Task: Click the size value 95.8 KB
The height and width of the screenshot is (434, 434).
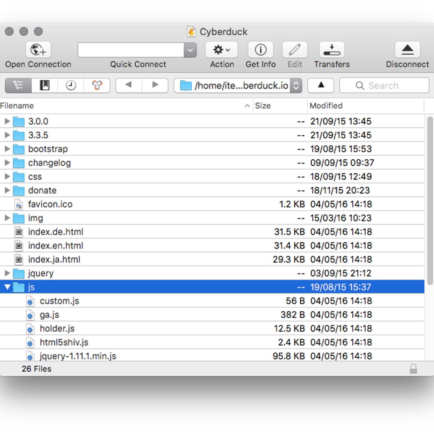Action: [x=289, y=356]
